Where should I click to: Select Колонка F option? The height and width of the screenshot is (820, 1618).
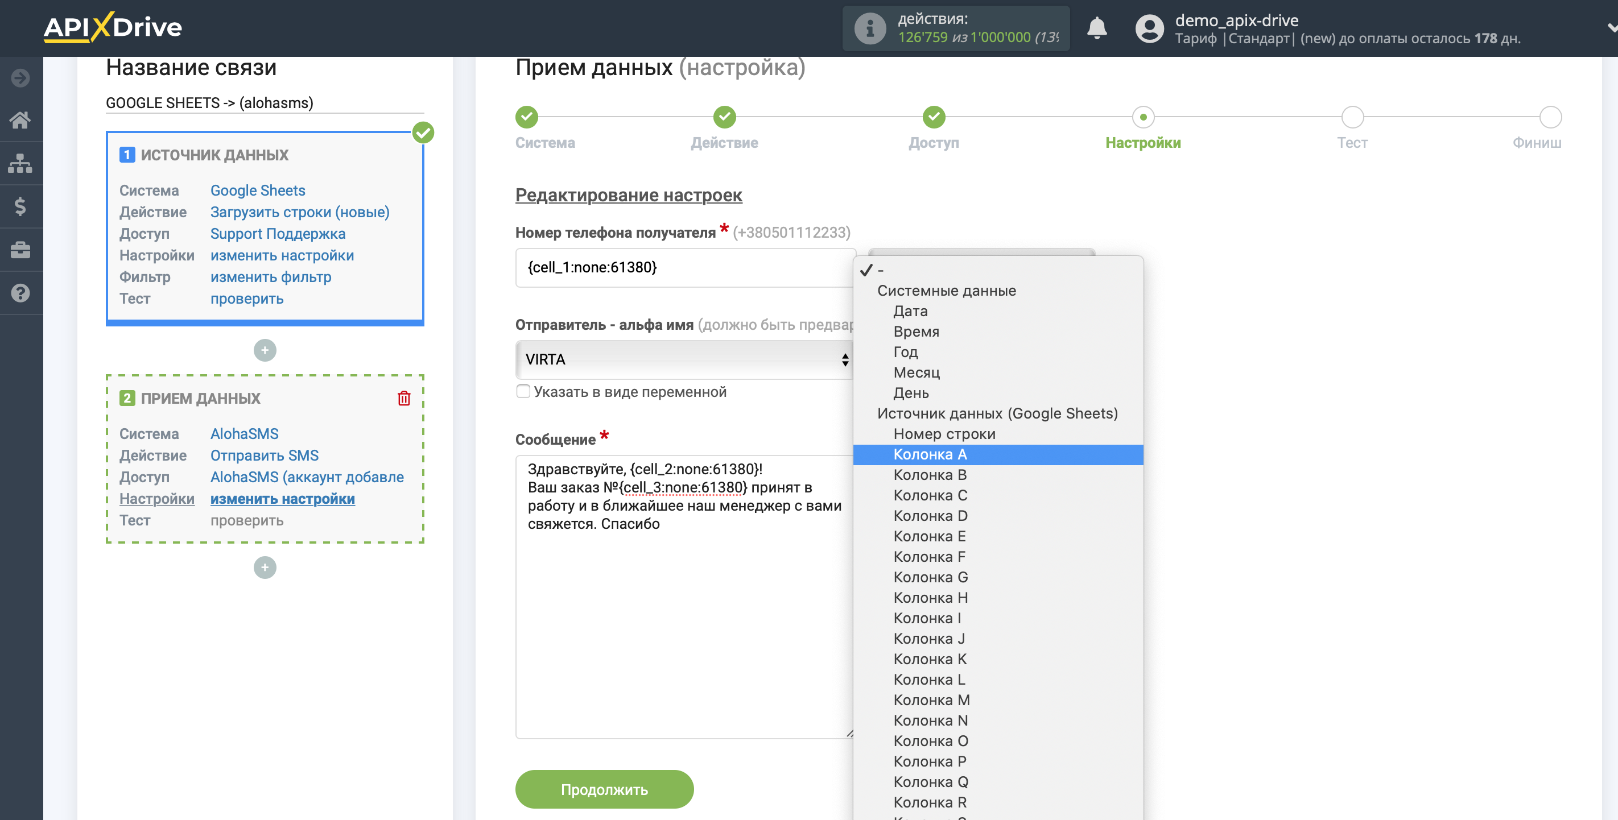click(998, 557)
